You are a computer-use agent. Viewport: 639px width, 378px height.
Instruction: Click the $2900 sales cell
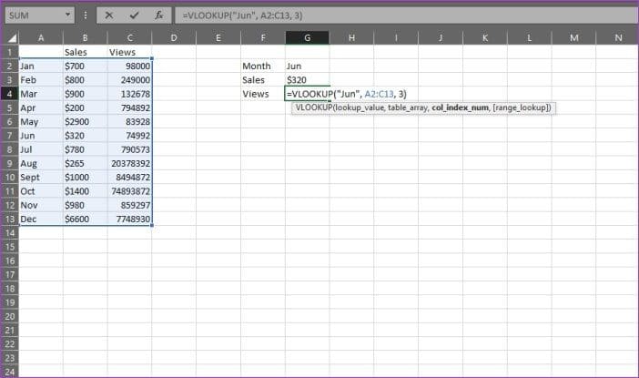tap(86, 121)
